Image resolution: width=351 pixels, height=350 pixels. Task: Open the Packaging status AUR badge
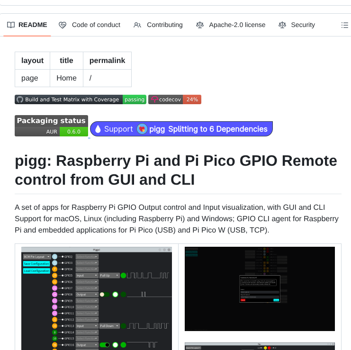coord(51,126)
